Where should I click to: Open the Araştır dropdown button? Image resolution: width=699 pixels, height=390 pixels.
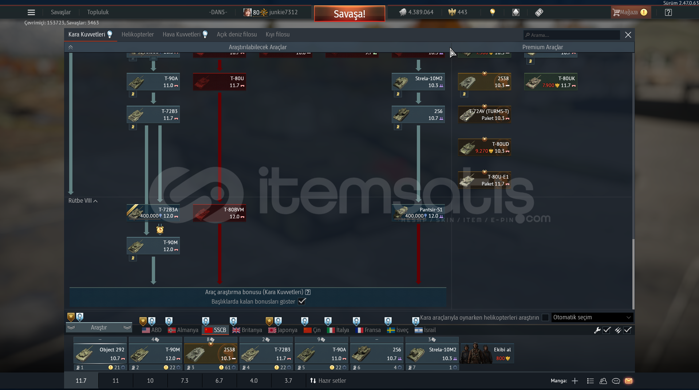tap(99, 327)
